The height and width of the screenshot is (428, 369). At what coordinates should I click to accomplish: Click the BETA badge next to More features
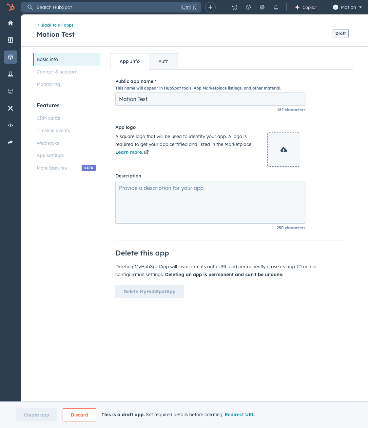[x=88, y=168]
